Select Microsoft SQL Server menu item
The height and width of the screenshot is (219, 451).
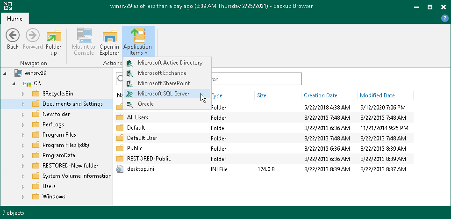(163, 94)
